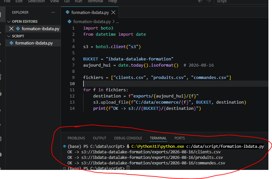This screenshot has width=272, height=179.
Task: Open the View menu
Action: [54, 1]
